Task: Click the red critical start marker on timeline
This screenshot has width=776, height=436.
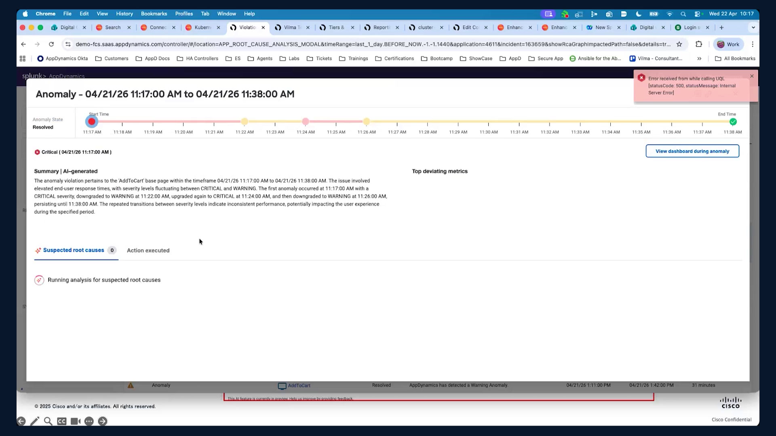Action: point(92,122)
